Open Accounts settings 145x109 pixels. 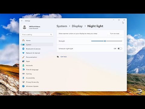coord(37,65)
